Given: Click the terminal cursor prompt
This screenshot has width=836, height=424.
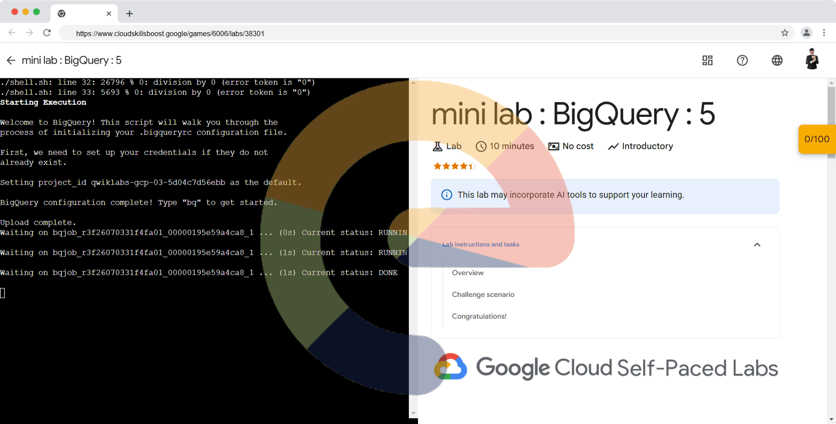Looking at the screenshot, I should coord(3,293).
